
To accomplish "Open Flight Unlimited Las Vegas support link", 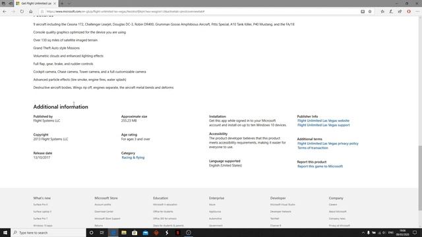I will tap(324, 125).
